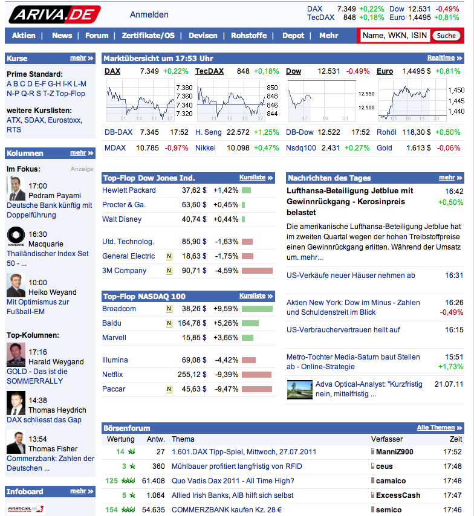Click the 'ExcessCash' author name

[x=398, y=495]
